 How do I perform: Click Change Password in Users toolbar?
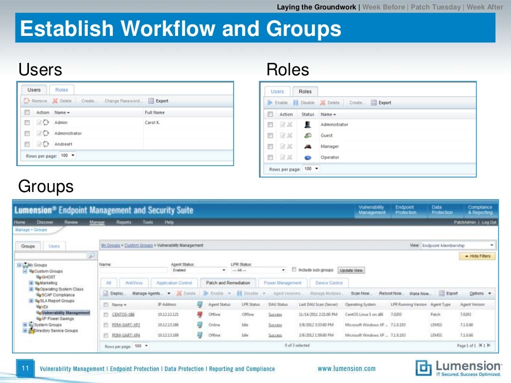pyautogui.click(x=124, y=101)
